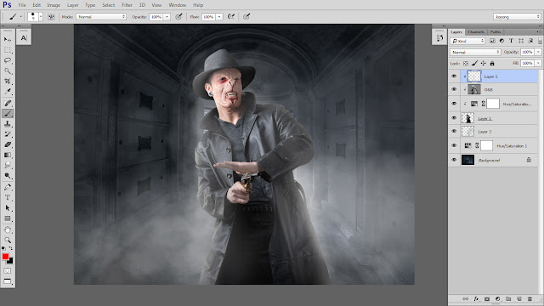
Task: Select the Horizontal Type tool
Action: 8,198
